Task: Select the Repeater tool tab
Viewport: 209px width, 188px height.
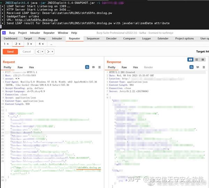Action: point(75,39)
